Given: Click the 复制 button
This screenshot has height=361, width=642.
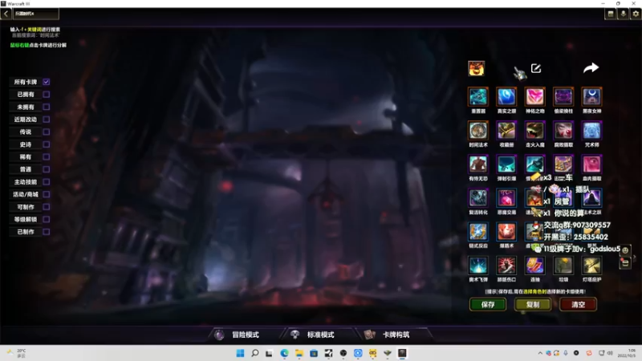Looking at the screenshot, I should (x=533, y=304).
